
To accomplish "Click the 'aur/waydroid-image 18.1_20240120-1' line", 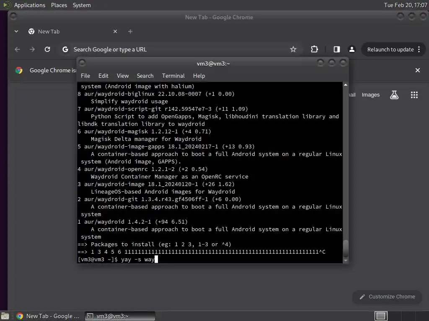I will (x=156, y=184).
